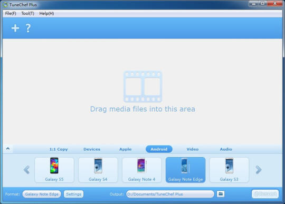This screenshot has width=285, height=204.
Task: Show previous device presets with left arrow
Action: pyautogui.click(x=26, y=170)
